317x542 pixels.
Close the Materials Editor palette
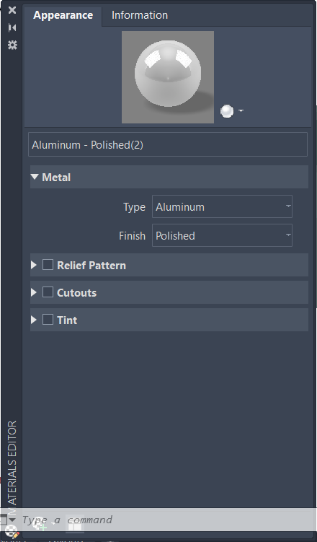[12, 10]
